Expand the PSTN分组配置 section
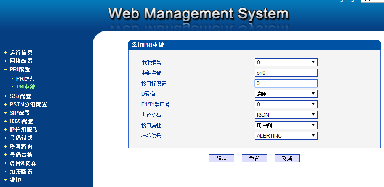The image size is (384, 187). 28,104
